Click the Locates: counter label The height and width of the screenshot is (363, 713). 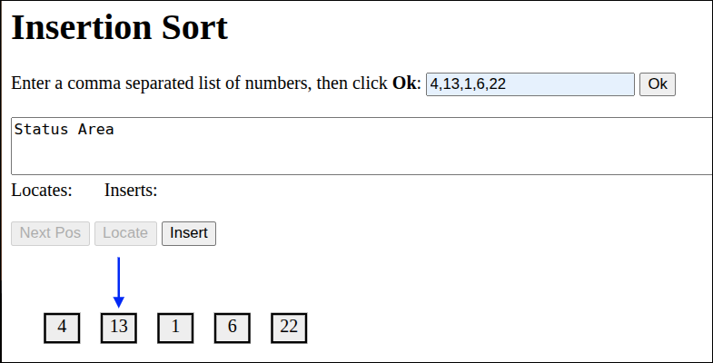pos(42,191)
